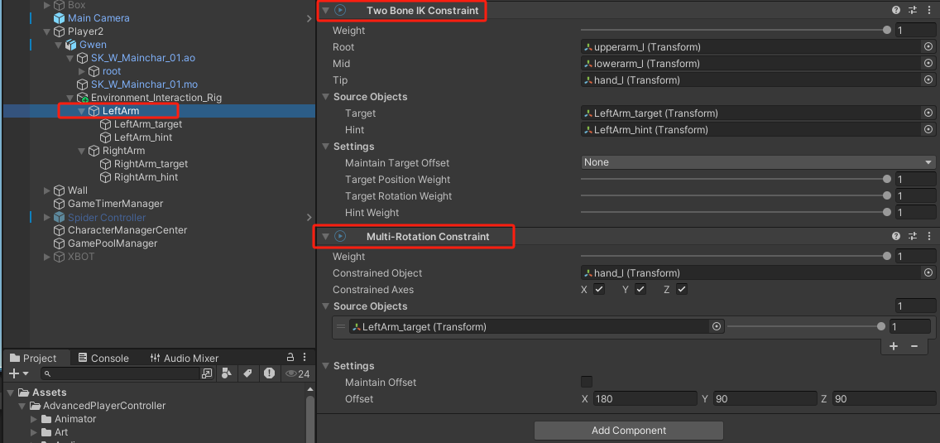Select RightArm_target in the Hierarchy

pyautogui.click(x=151, y=164)
